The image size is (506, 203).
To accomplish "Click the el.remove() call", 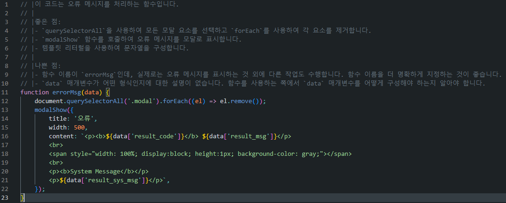I will (x=240, y=101).
